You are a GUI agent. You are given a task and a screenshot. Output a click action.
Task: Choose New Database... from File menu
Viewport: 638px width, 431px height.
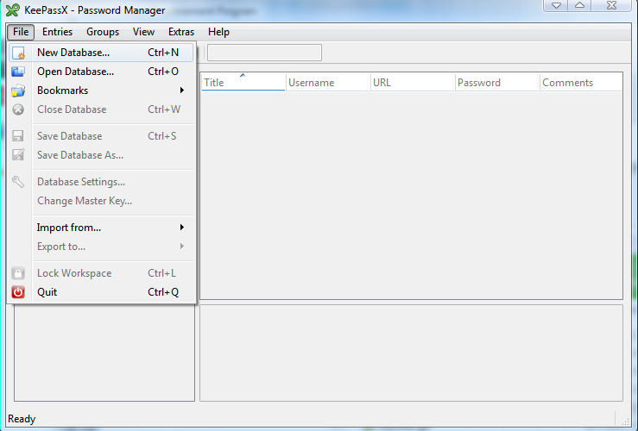click(101, 53)
